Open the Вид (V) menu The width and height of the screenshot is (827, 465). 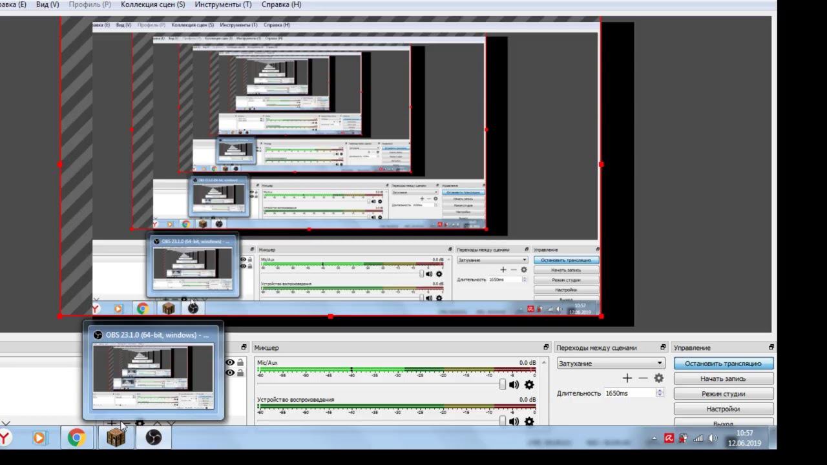[47, 5]
